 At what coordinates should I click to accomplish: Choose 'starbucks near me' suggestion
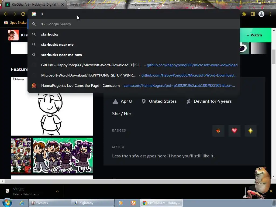pyautogui.click(x=134, y=44)
